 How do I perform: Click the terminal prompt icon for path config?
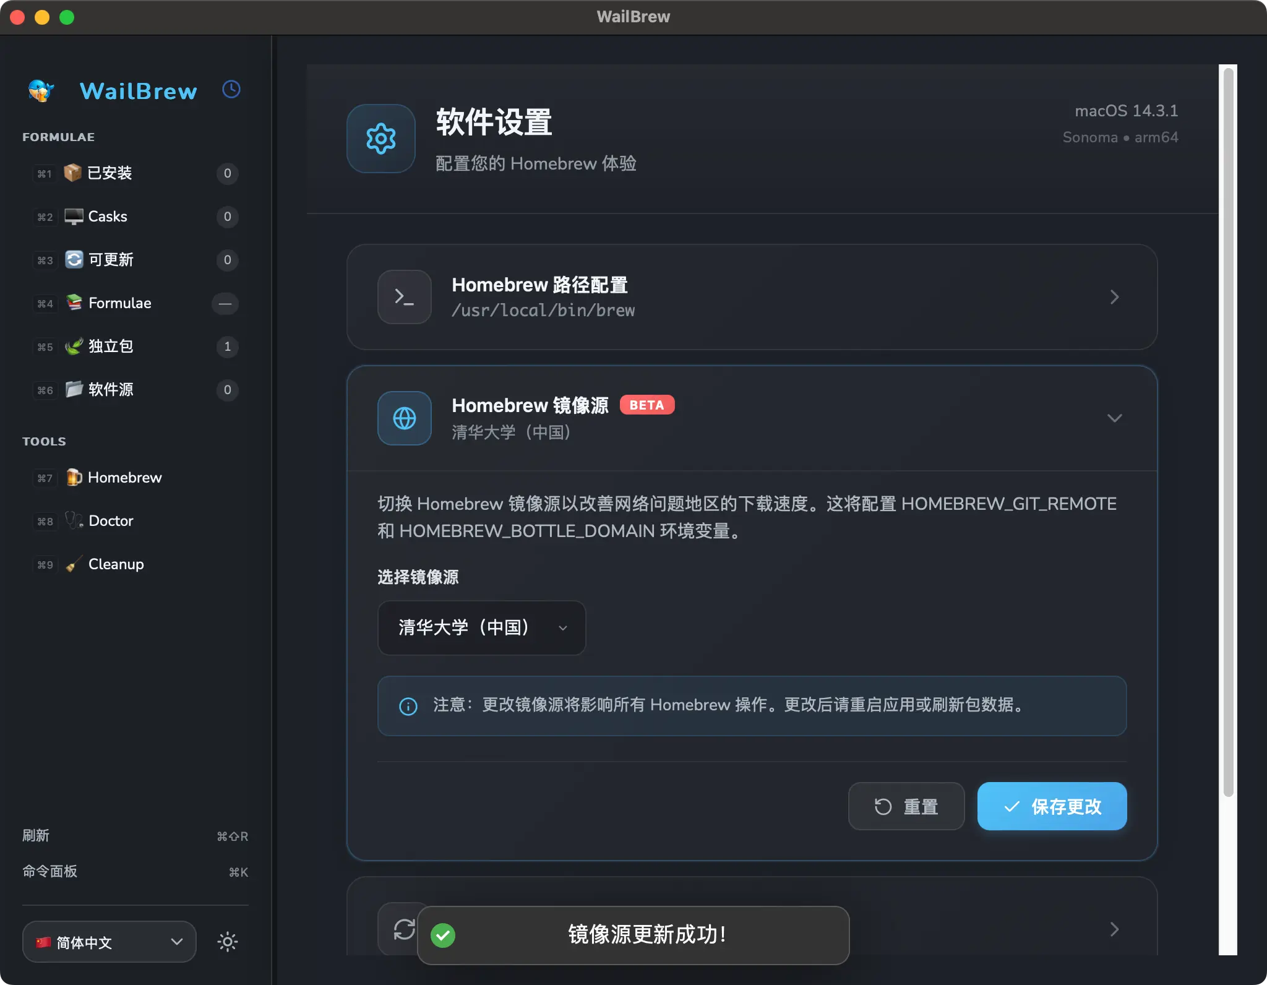coord(405,297)
